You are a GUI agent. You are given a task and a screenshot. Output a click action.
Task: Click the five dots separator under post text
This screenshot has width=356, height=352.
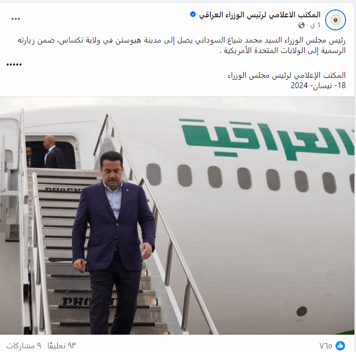(14, 65)
